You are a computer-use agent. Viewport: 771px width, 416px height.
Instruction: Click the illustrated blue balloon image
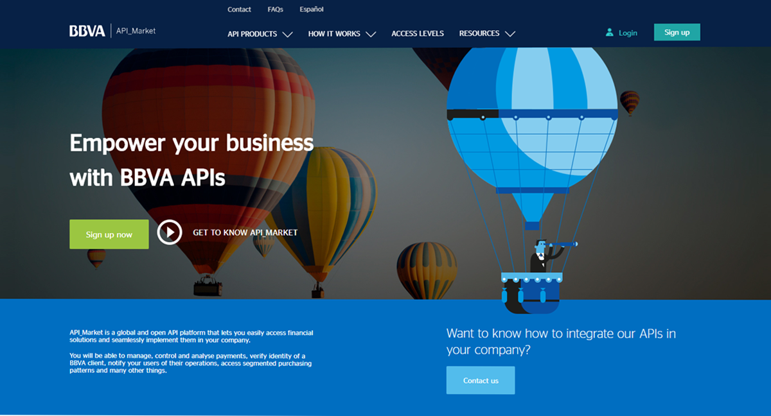coord(532,180)
